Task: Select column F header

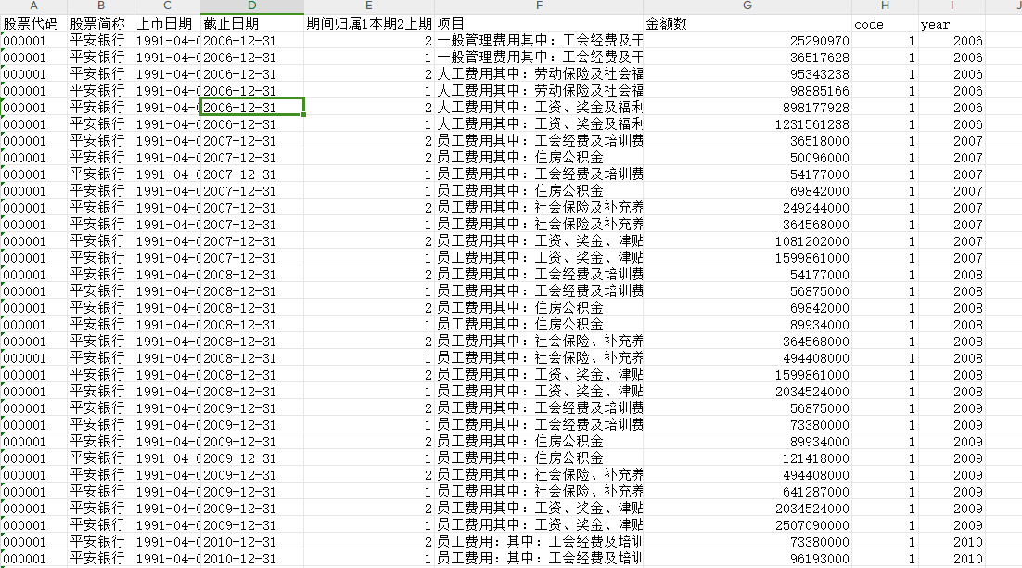Action: (538, 6)
